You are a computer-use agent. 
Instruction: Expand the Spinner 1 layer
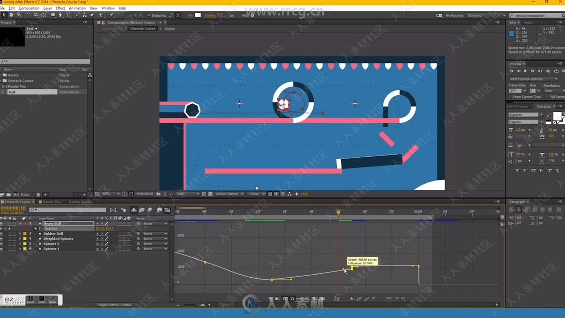click(20, 249)
